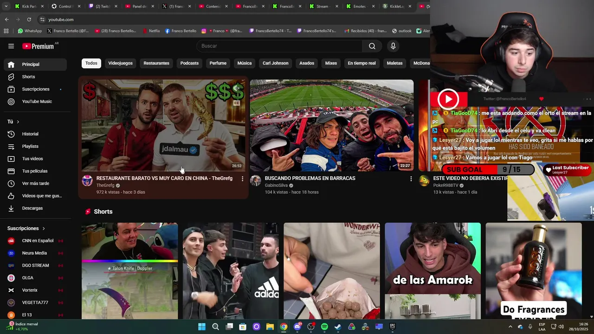Open more options for Barracas video
Viewport: 594px width, 334px height.
pyautogui.click(x=411, y=179)
